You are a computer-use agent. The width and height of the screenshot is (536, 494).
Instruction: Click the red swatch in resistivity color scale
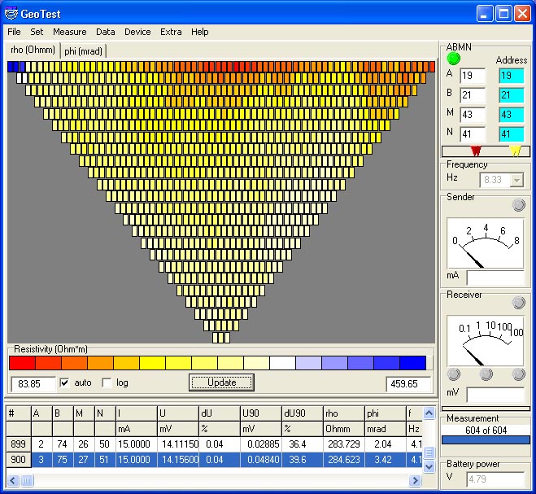(22, 363)
